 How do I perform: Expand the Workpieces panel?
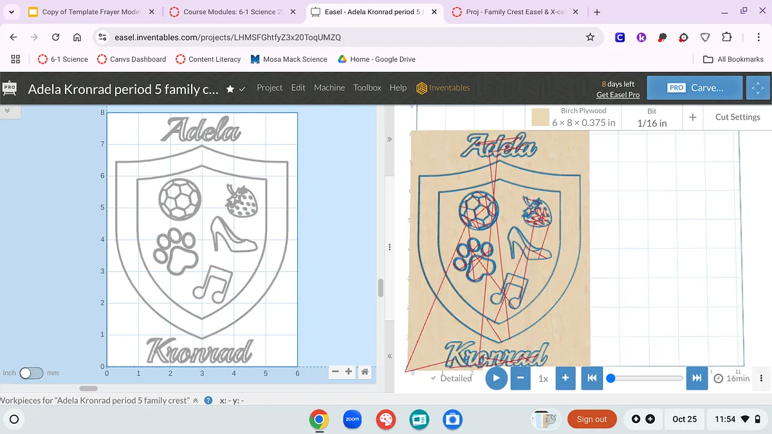pos(196,401)
